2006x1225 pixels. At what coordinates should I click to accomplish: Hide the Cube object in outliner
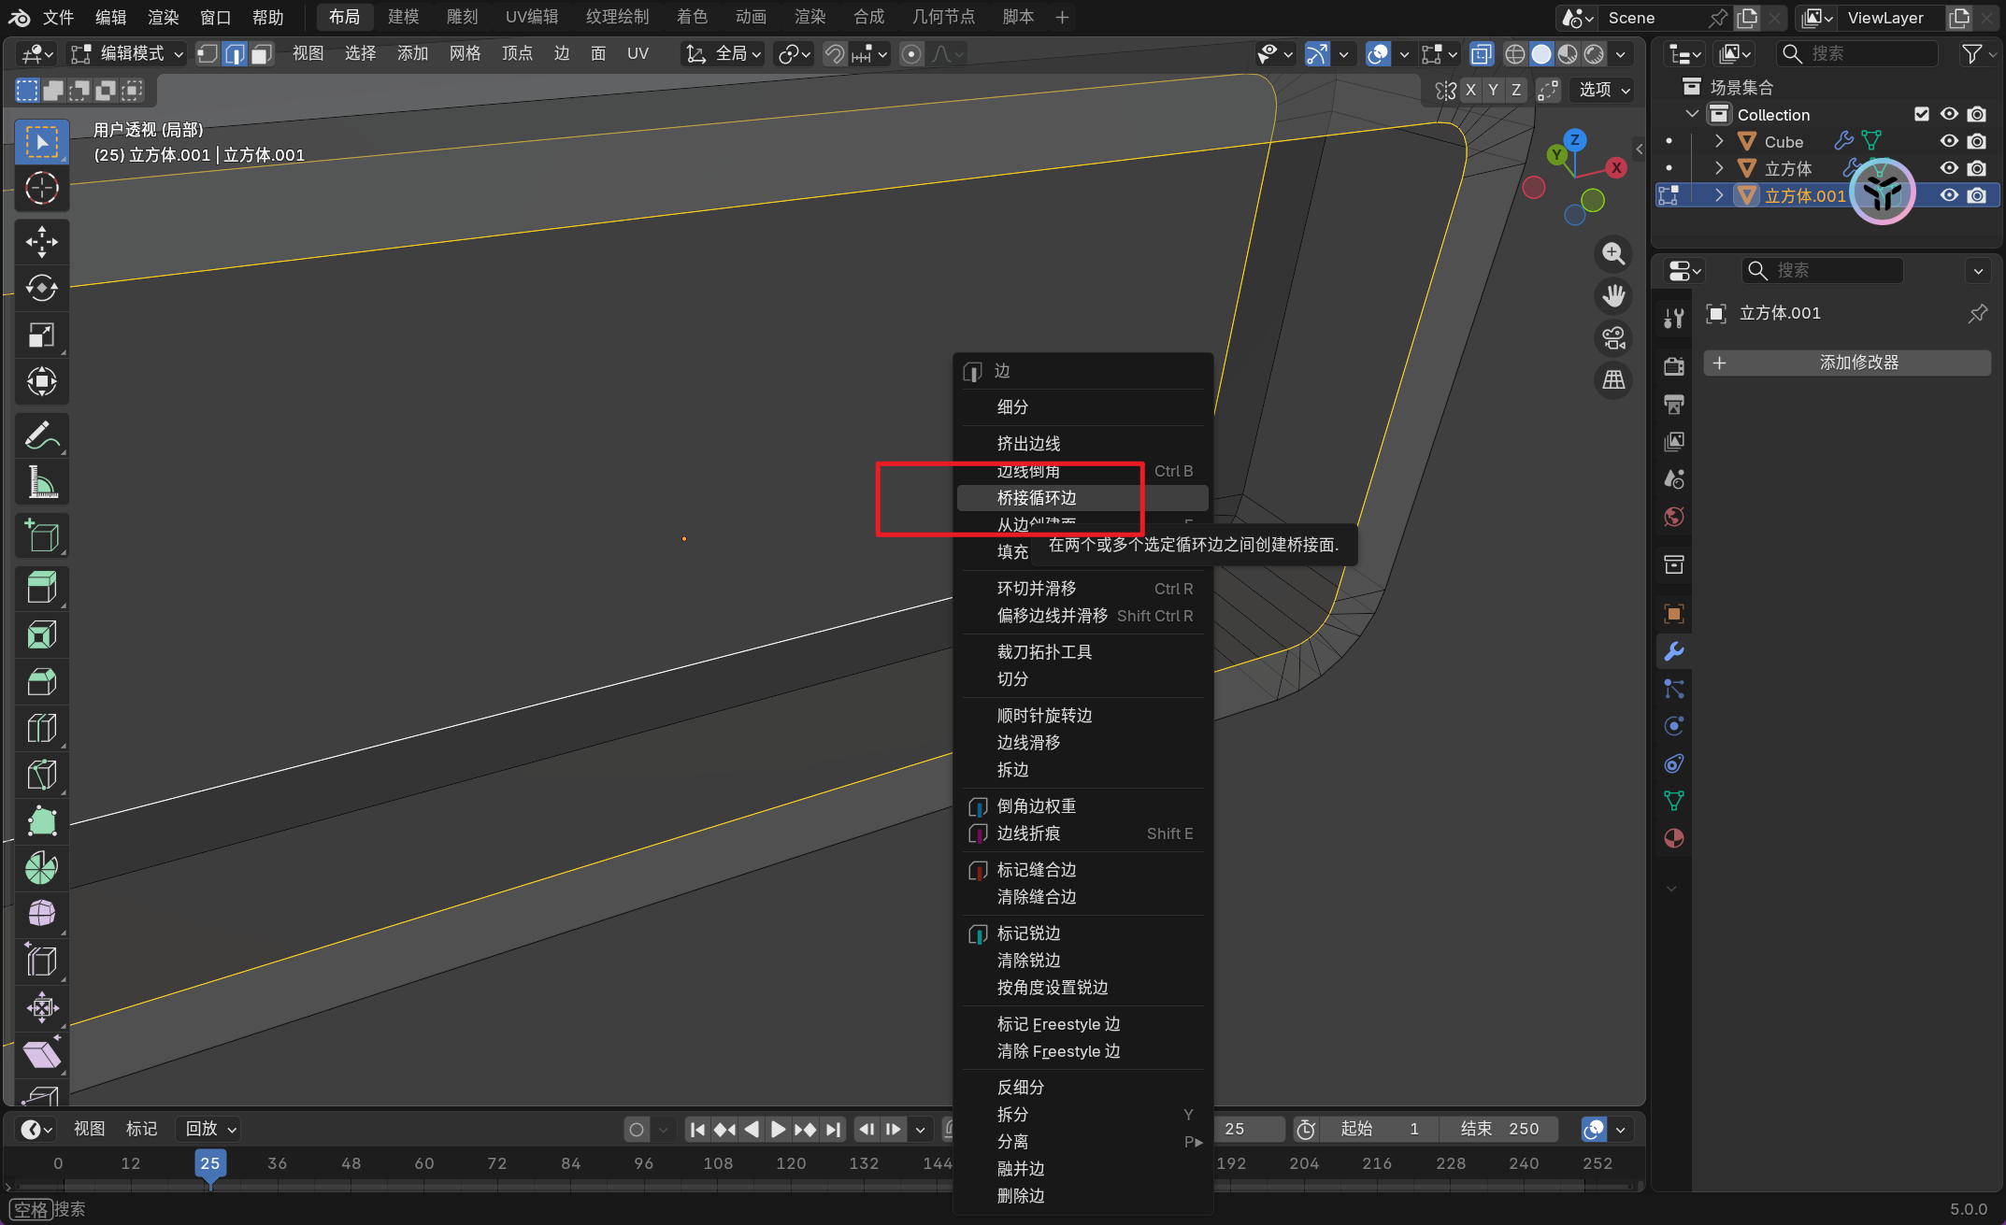(1949, 141)
